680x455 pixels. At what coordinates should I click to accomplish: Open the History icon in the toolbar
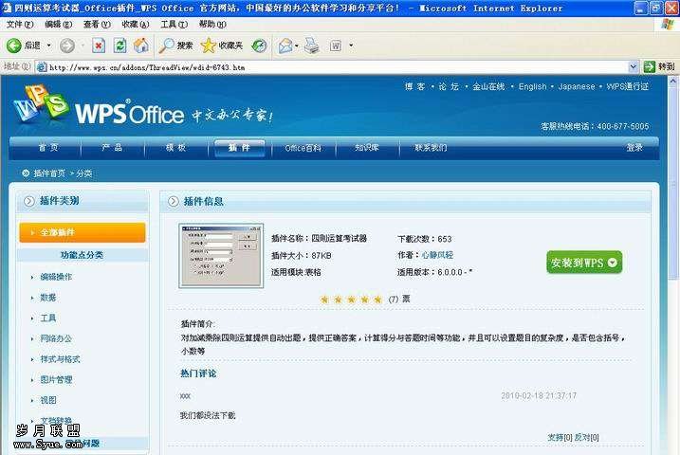(x=259, y=45)
